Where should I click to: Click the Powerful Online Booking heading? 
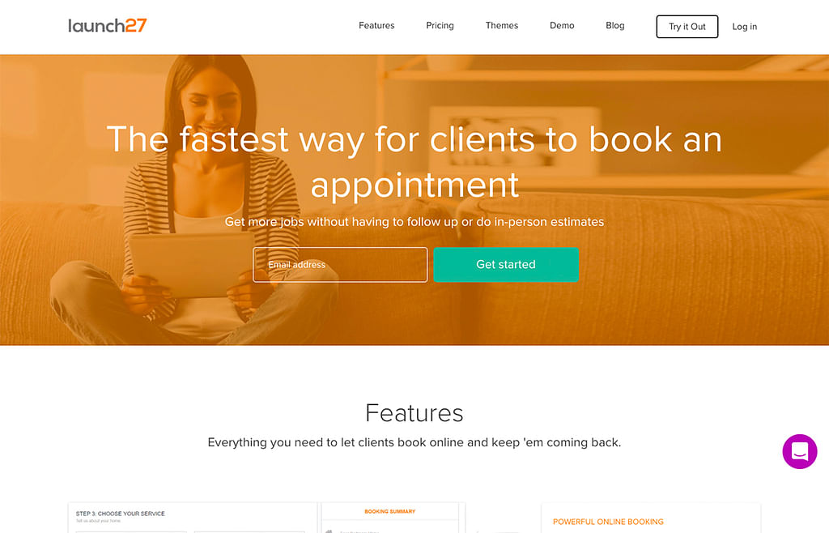608,522
